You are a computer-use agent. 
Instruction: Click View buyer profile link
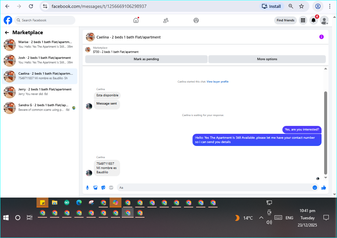(x=218, y=82)
